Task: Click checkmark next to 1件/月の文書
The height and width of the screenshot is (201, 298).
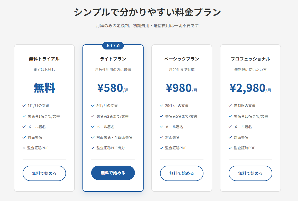Action: [x=24, y=106]
